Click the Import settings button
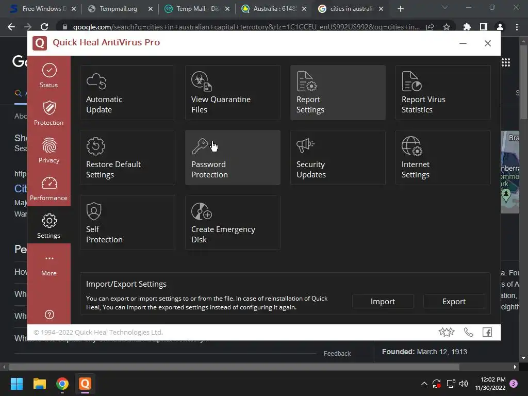 [x=383, y=301]
